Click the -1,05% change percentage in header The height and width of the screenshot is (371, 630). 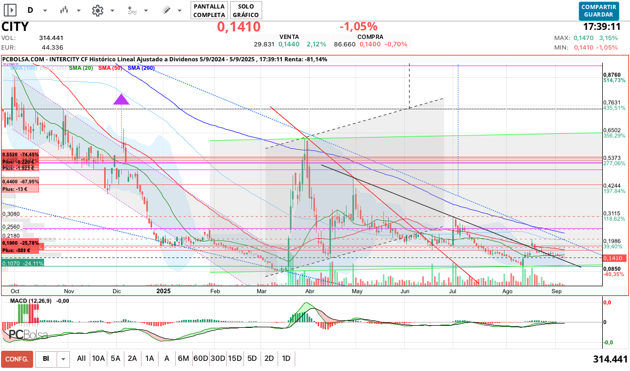click(358, 27)
